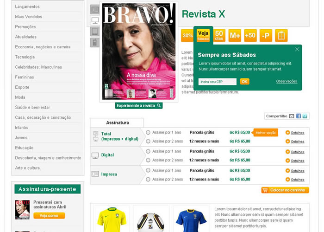Click the 50 dias badge
The height and width of the screenshot is (232, 324).
[x=219, y=35]
